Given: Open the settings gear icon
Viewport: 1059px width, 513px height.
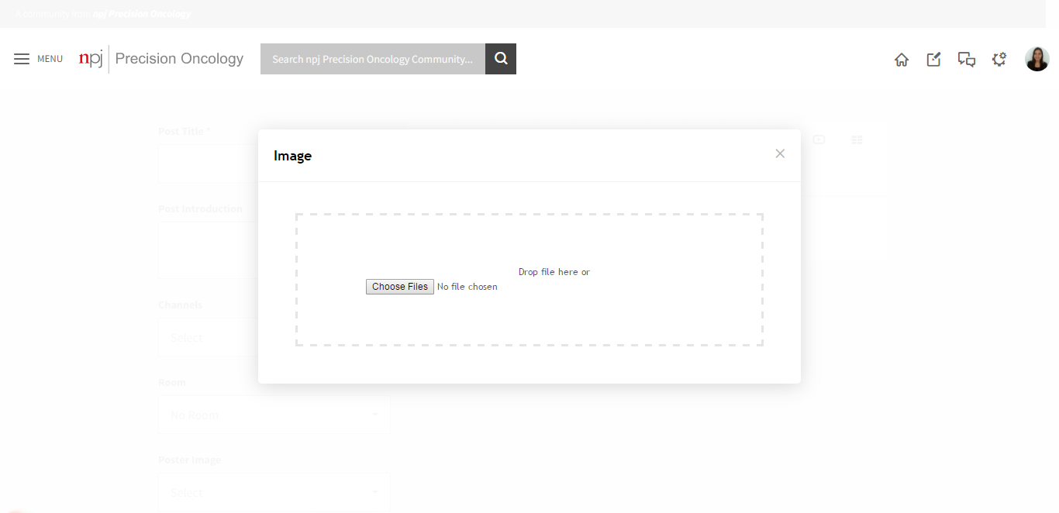Looking at the screenshot, I should tap(999, 59).
